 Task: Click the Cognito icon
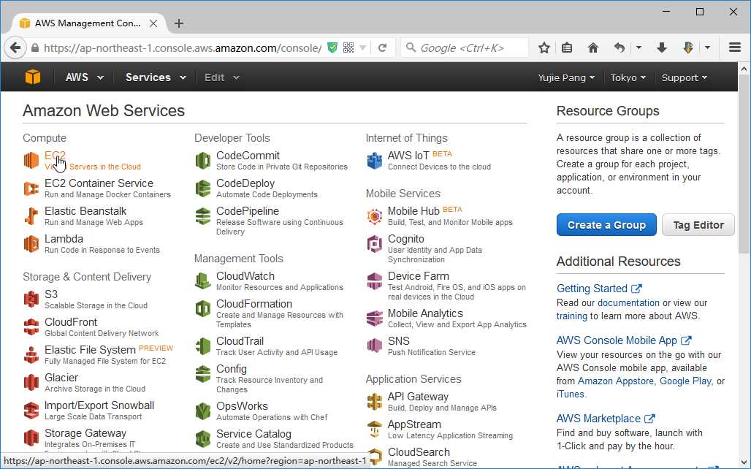point(375,244)
